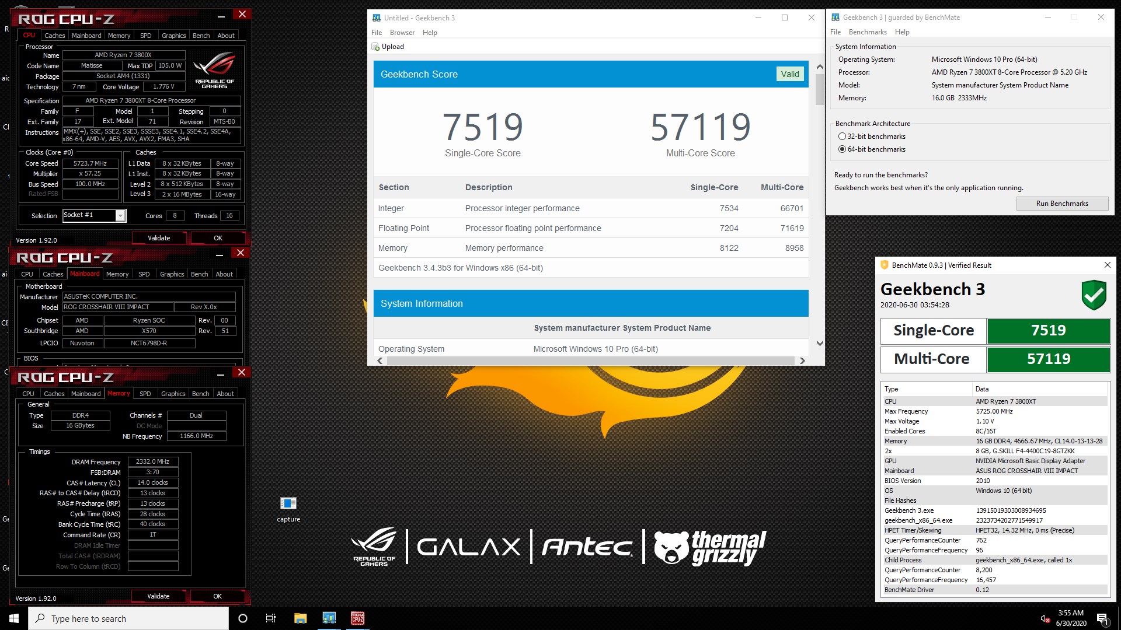Open SPD tab in Memory CPU-Z window
The width and height of the screenshot is (1121, 630).
pos(145,394)
